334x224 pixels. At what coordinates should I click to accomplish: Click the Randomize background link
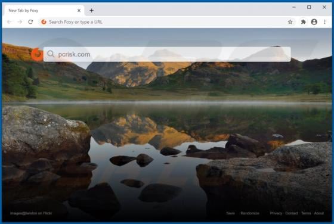[x=250, y=213]
